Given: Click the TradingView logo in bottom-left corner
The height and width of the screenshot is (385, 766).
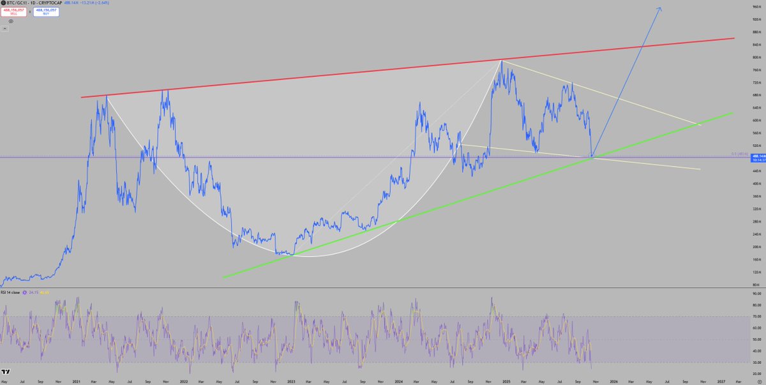Looking at the screenshot, I should pos(5,372).
